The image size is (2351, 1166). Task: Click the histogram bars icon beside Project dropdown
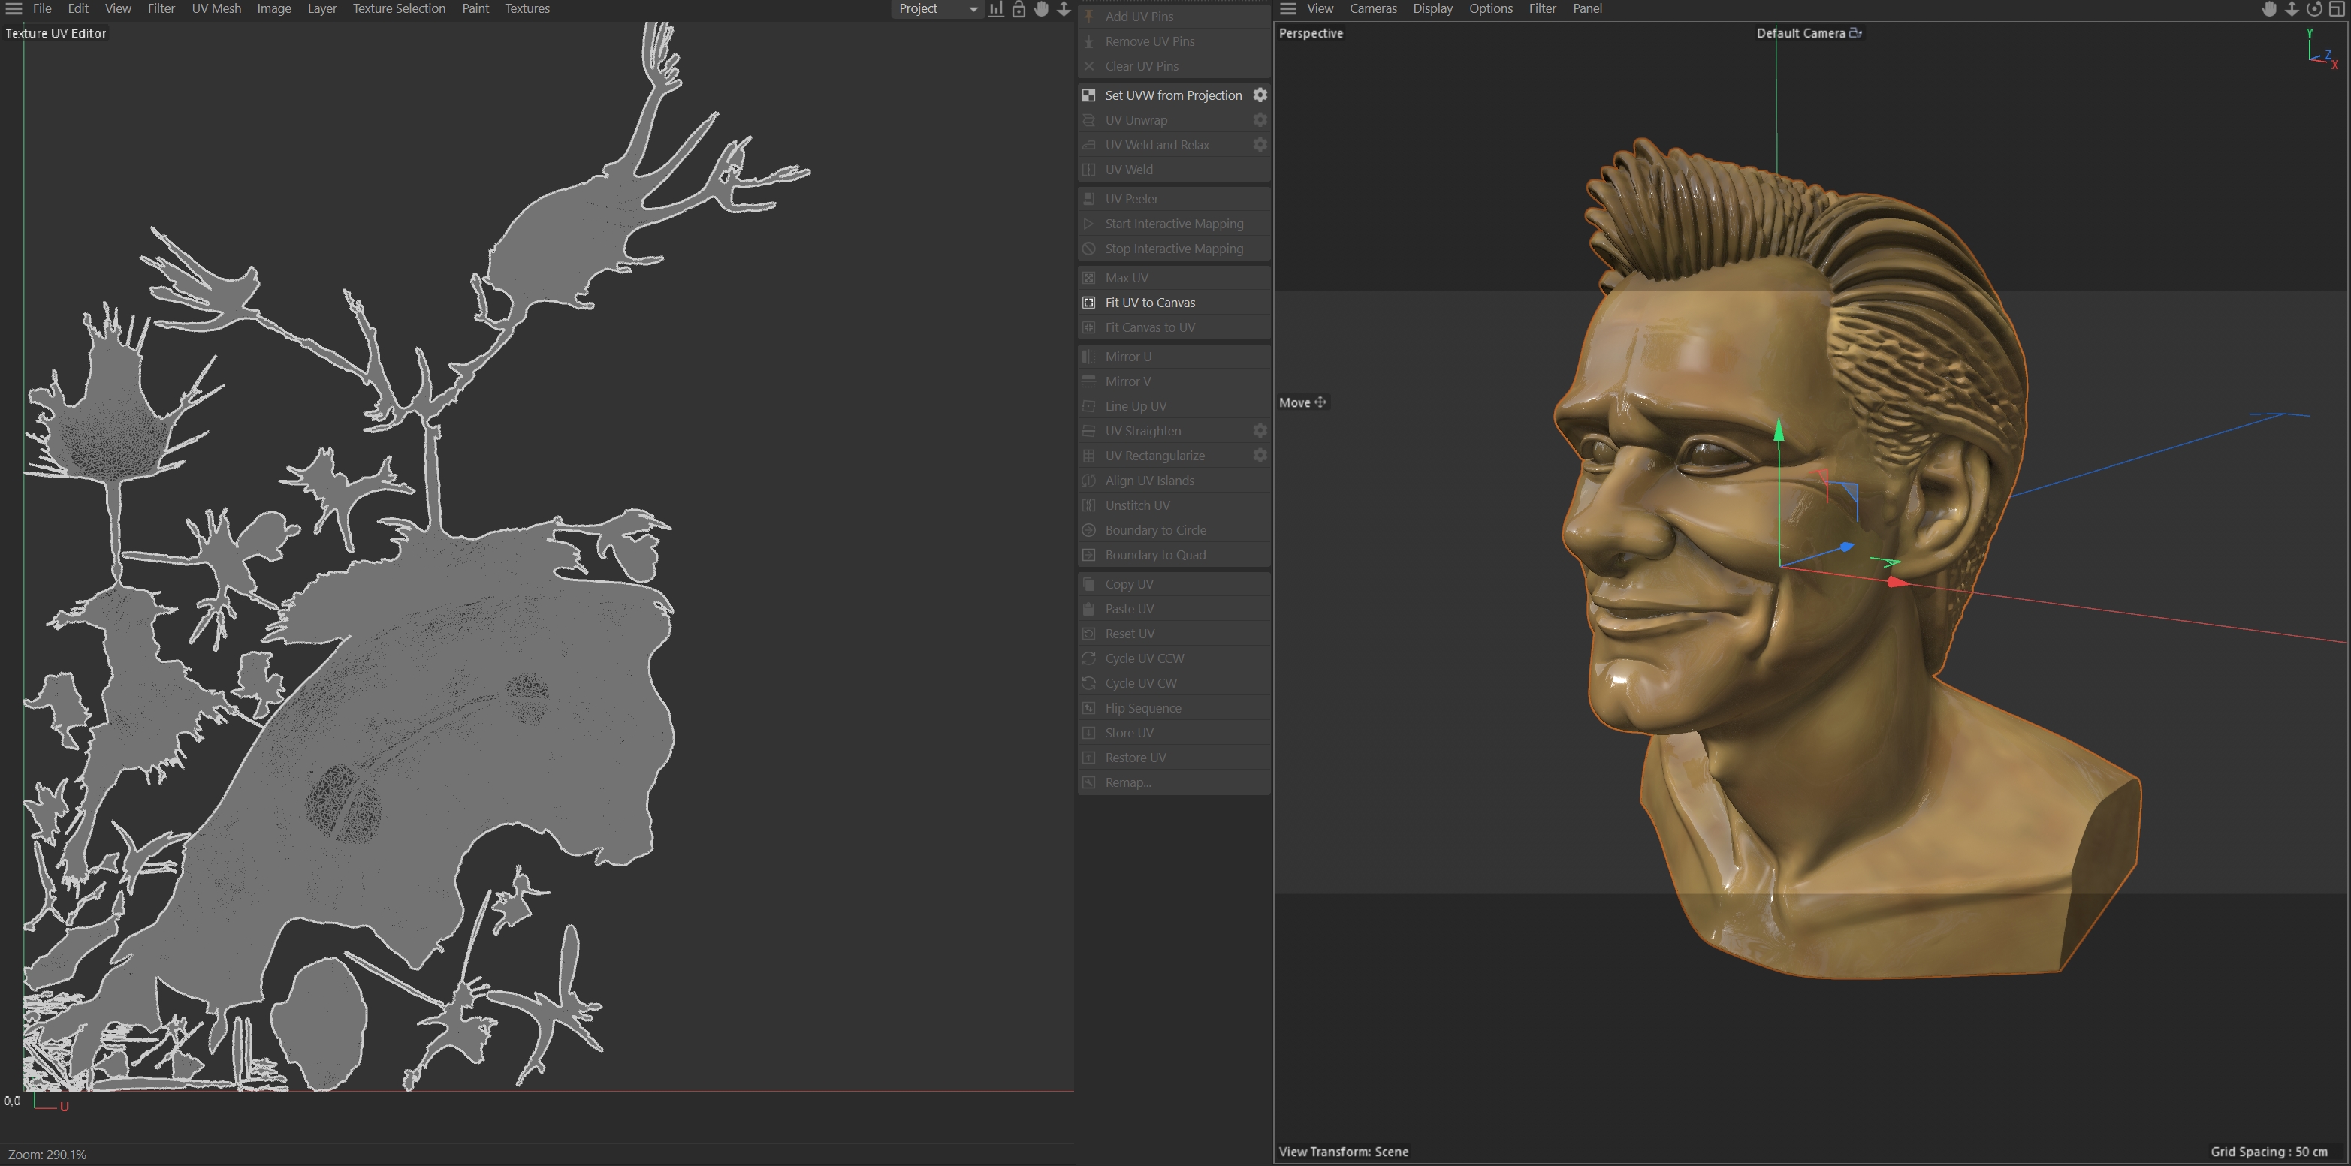[996, 9]
